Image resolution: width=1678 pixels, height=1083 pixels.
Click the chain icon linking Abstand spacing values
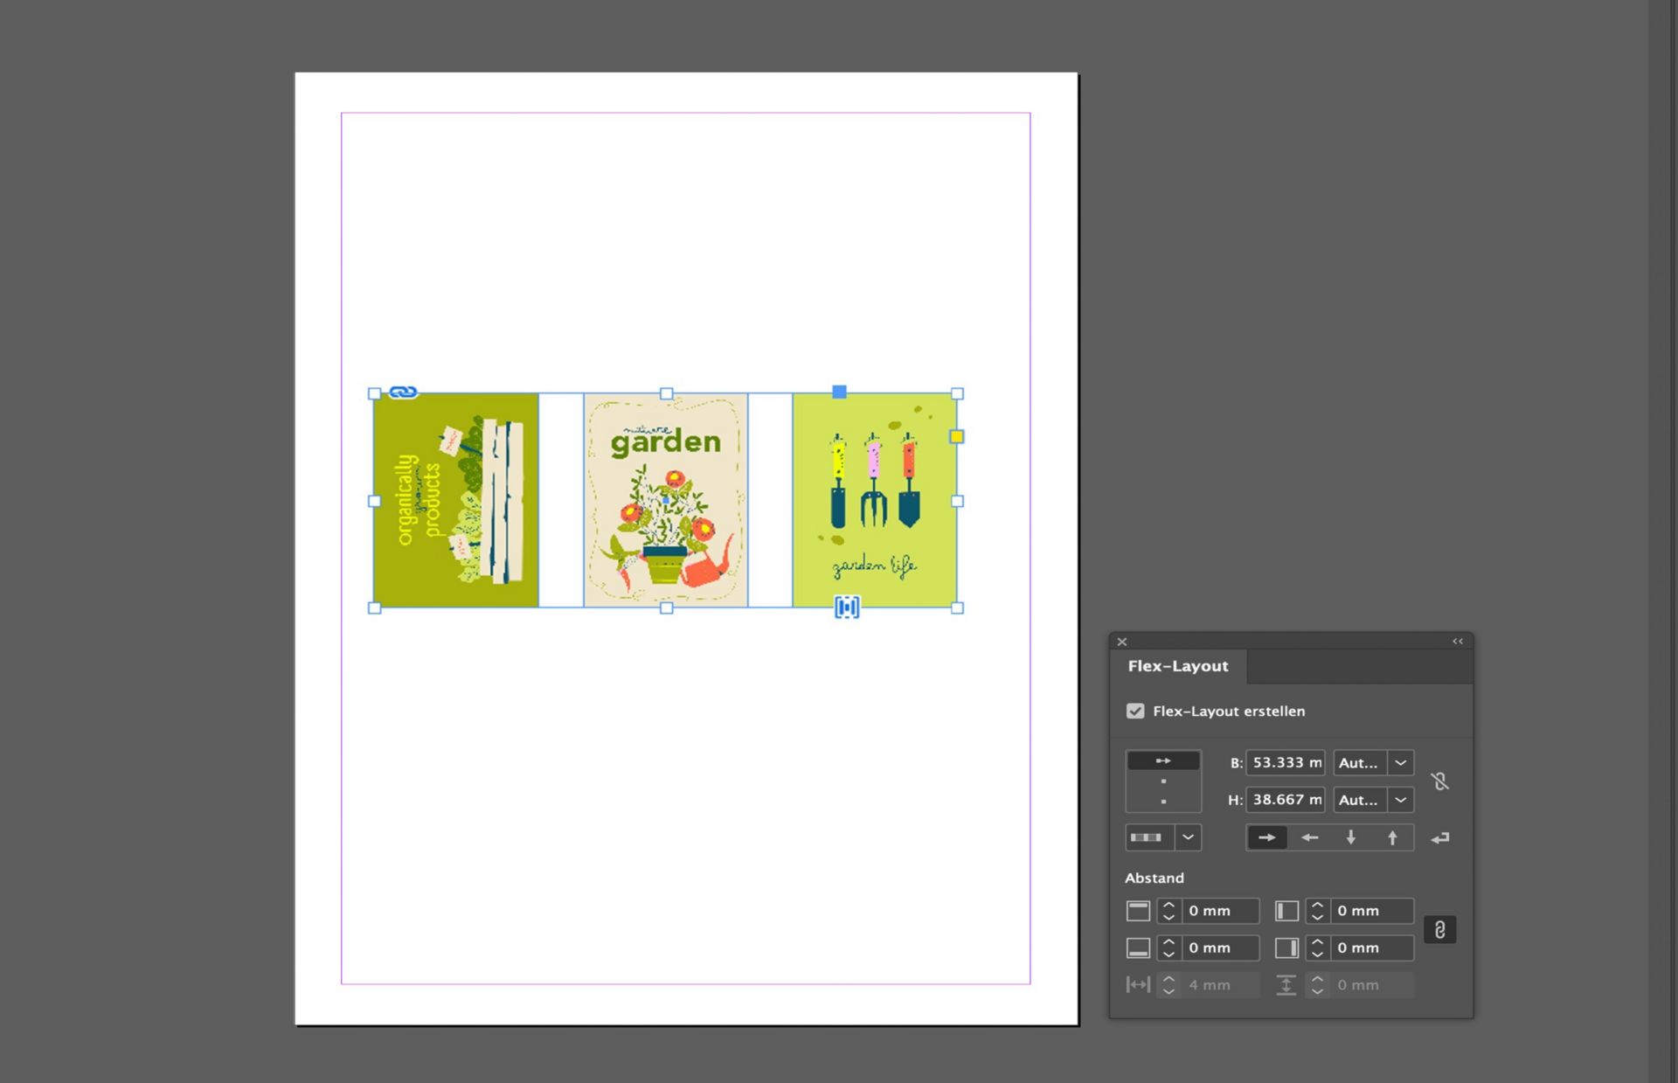click(1440, 929)
